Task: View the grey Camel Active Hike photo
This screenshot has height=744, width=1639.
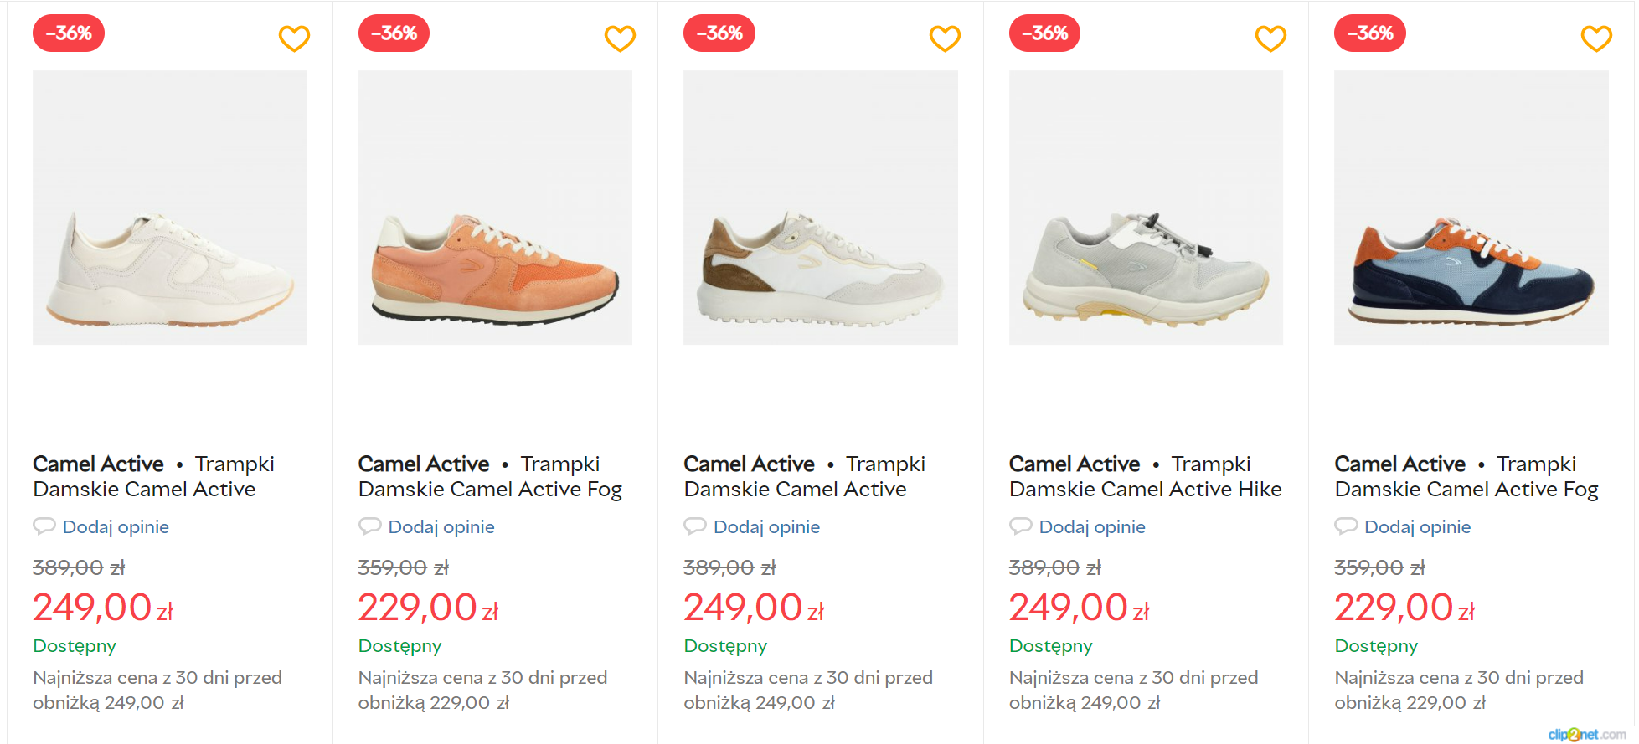Action: (1146, 208)
